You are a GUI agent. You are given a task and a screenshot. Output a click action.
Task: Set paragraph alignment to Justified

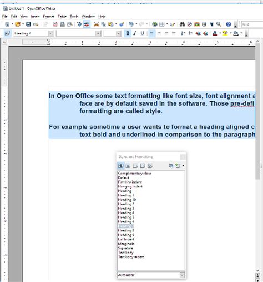174,33
